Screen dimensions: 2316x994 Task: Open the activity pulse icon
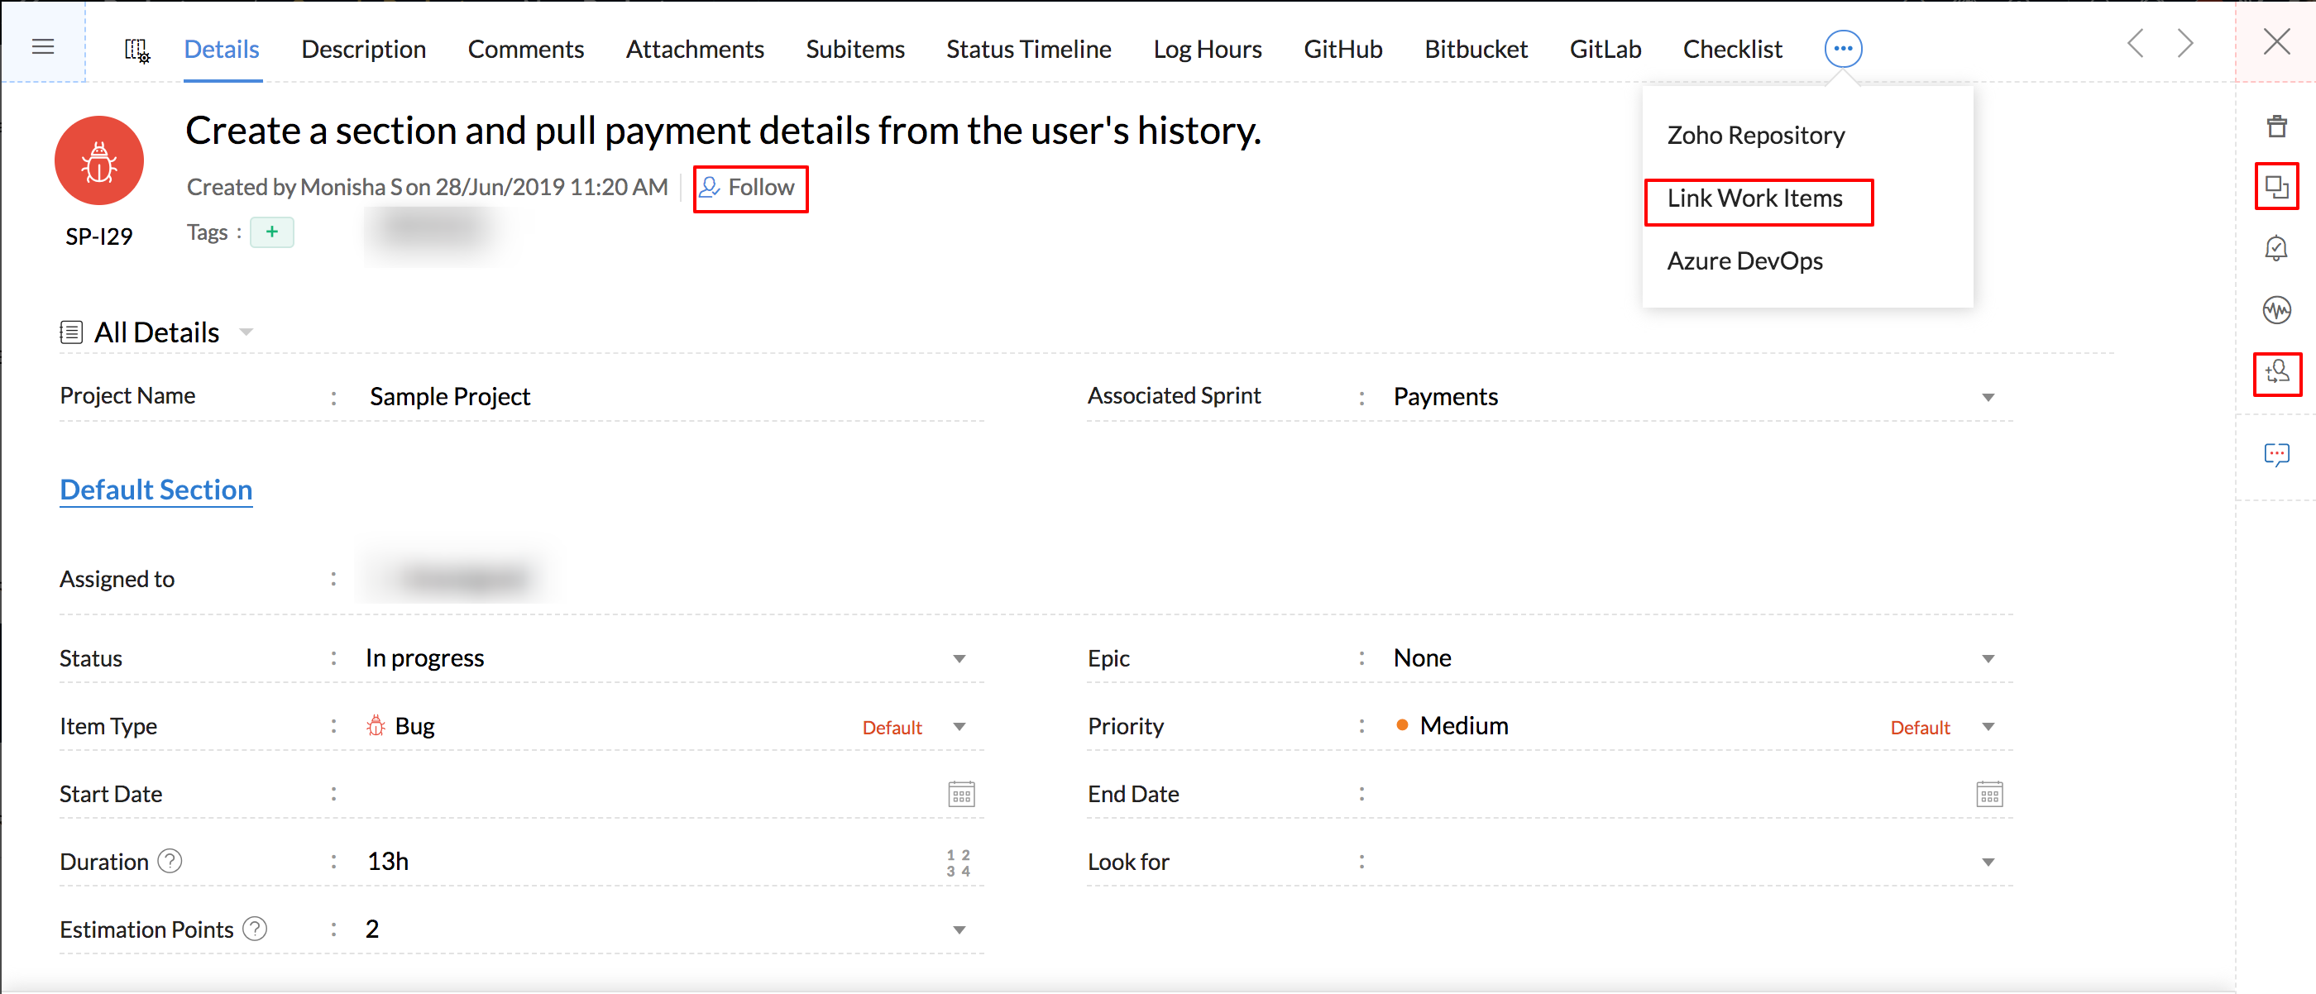pos(2275,311)
